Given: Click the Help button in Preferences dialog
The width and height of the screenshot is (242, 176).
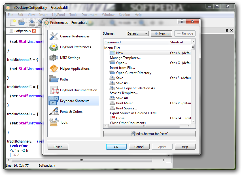Looking at the screenshot, I should point(185,147).
